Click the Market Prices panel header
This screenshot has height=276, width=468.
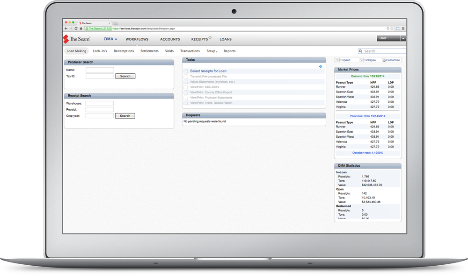point(368,70)
